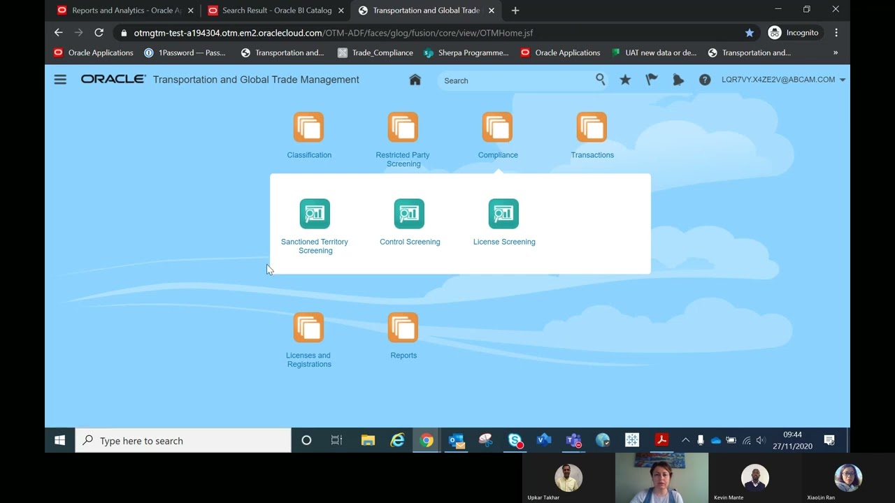Click the License Screening text link

pyautogui.click(x=504, y=242)
